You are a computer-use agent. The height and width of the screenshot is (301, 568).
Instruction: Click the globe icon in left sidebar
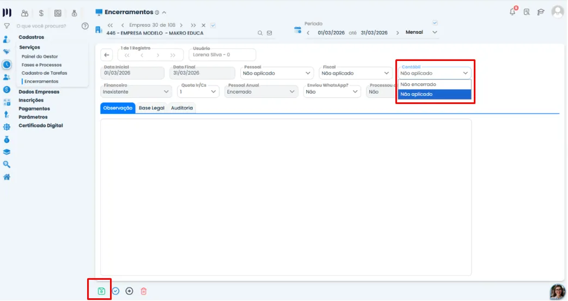pyautogui.click(x=7, y=127)
